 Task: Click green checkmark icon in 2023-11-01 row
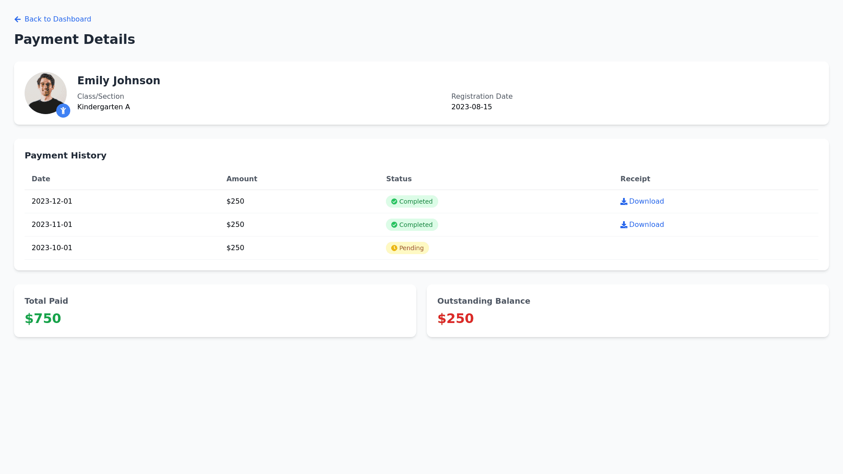[394, 225]
